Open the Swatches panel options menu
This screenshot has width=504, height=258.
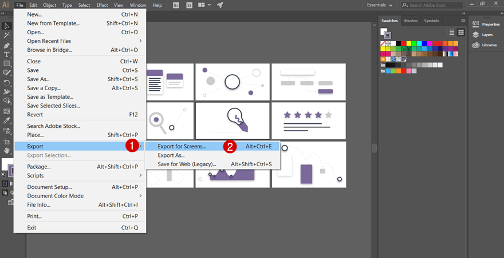coord(463,21)
